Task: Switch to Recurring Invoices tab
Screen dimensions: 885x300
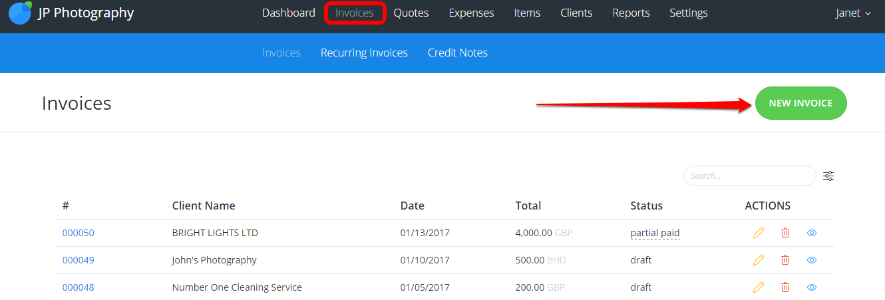Action: click(364, 53)
